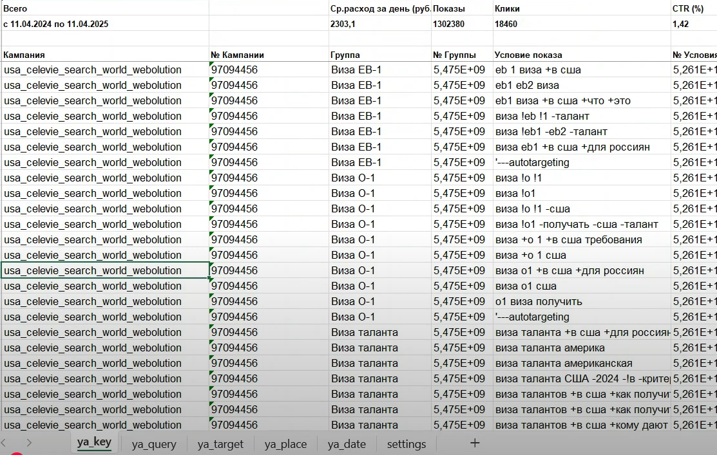Click the selected campaign cell in виза о1 +для россиян row
717x455 pixels.
tap(105, 271)
